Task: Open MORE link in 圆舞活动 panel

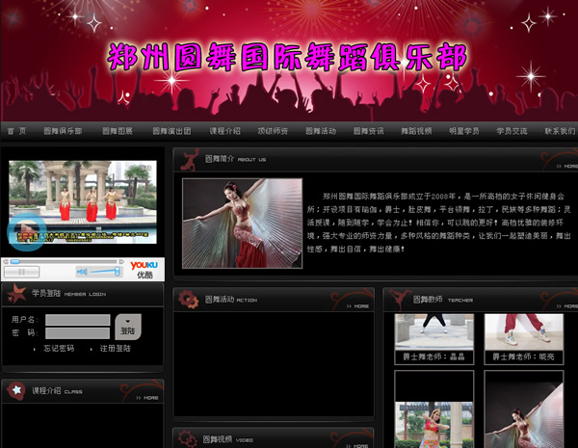Action: [x=358, y=306]
